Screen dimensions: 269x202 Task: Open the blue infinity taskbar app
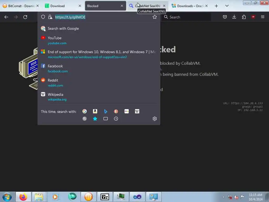pos(137,197)
